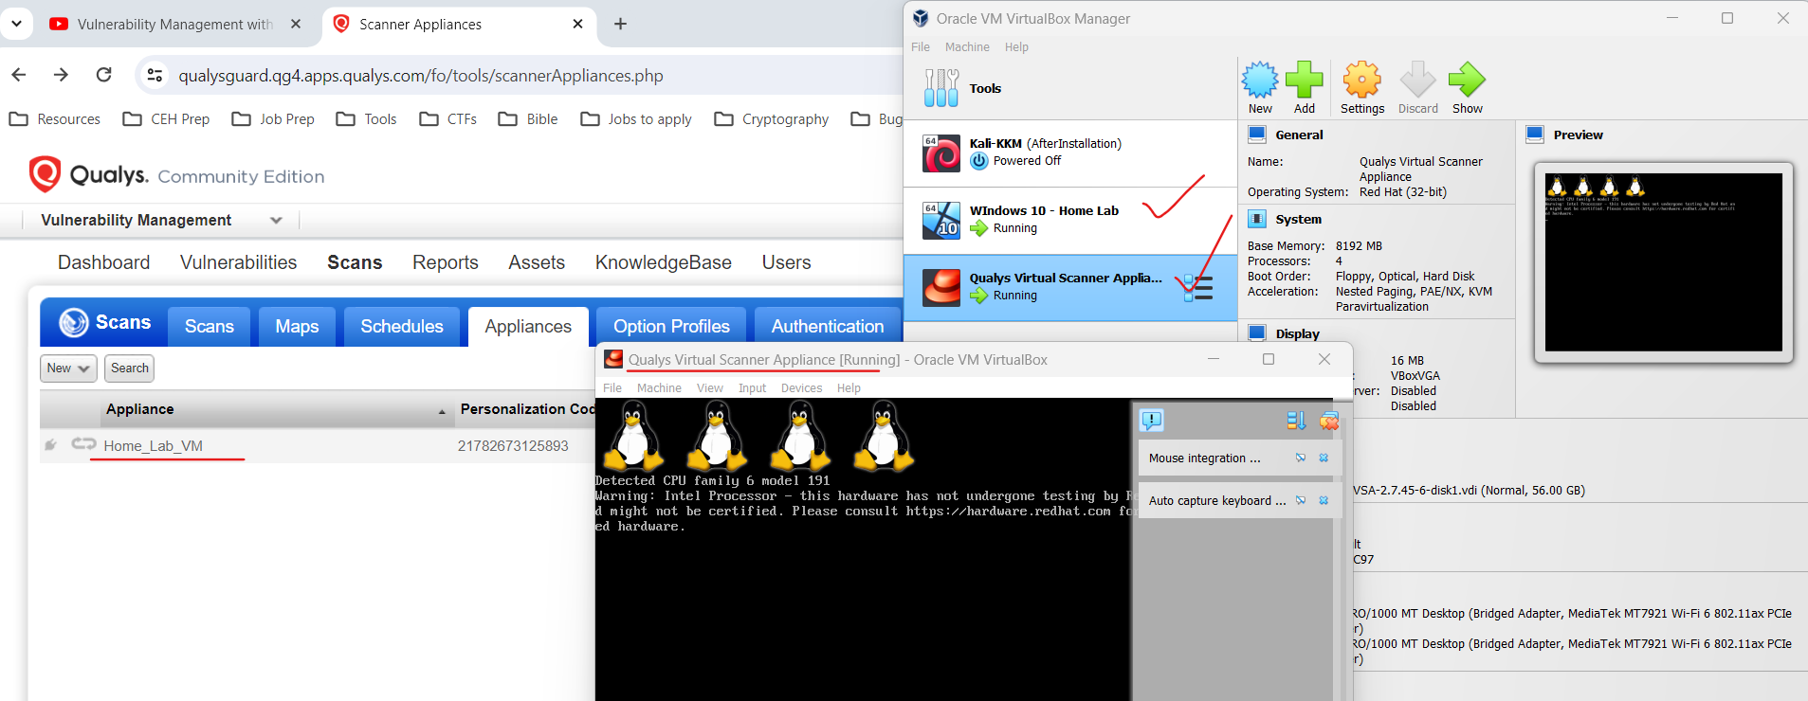Expand the Auto capture keyboard notification
This screenshot has height=701, width=1808.
[x=1217, y=501]
